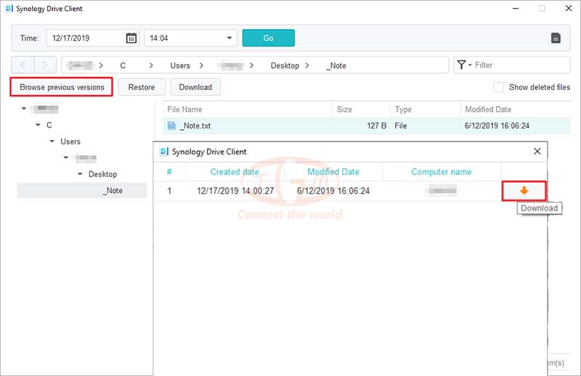
Task: Click Computer name column header
Action: pyautogui.click(x=442, y=171)
